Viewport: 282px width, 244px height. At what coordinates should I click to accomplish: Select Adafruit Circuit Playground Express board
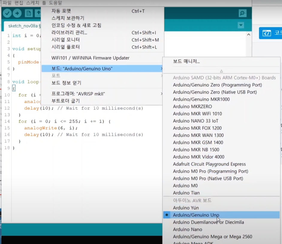pyautogui.click(x=221, y=164)
